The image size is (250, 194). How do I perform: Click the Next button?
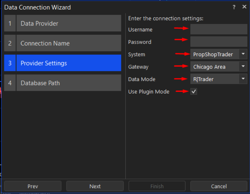click(x=95, y=186)
